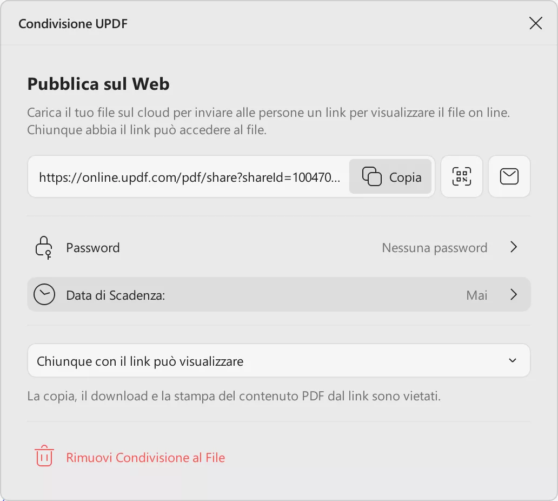The height and width of the screenshot is (501, 558).
Task: Open the QR code sharing icon
Action: 461,176
